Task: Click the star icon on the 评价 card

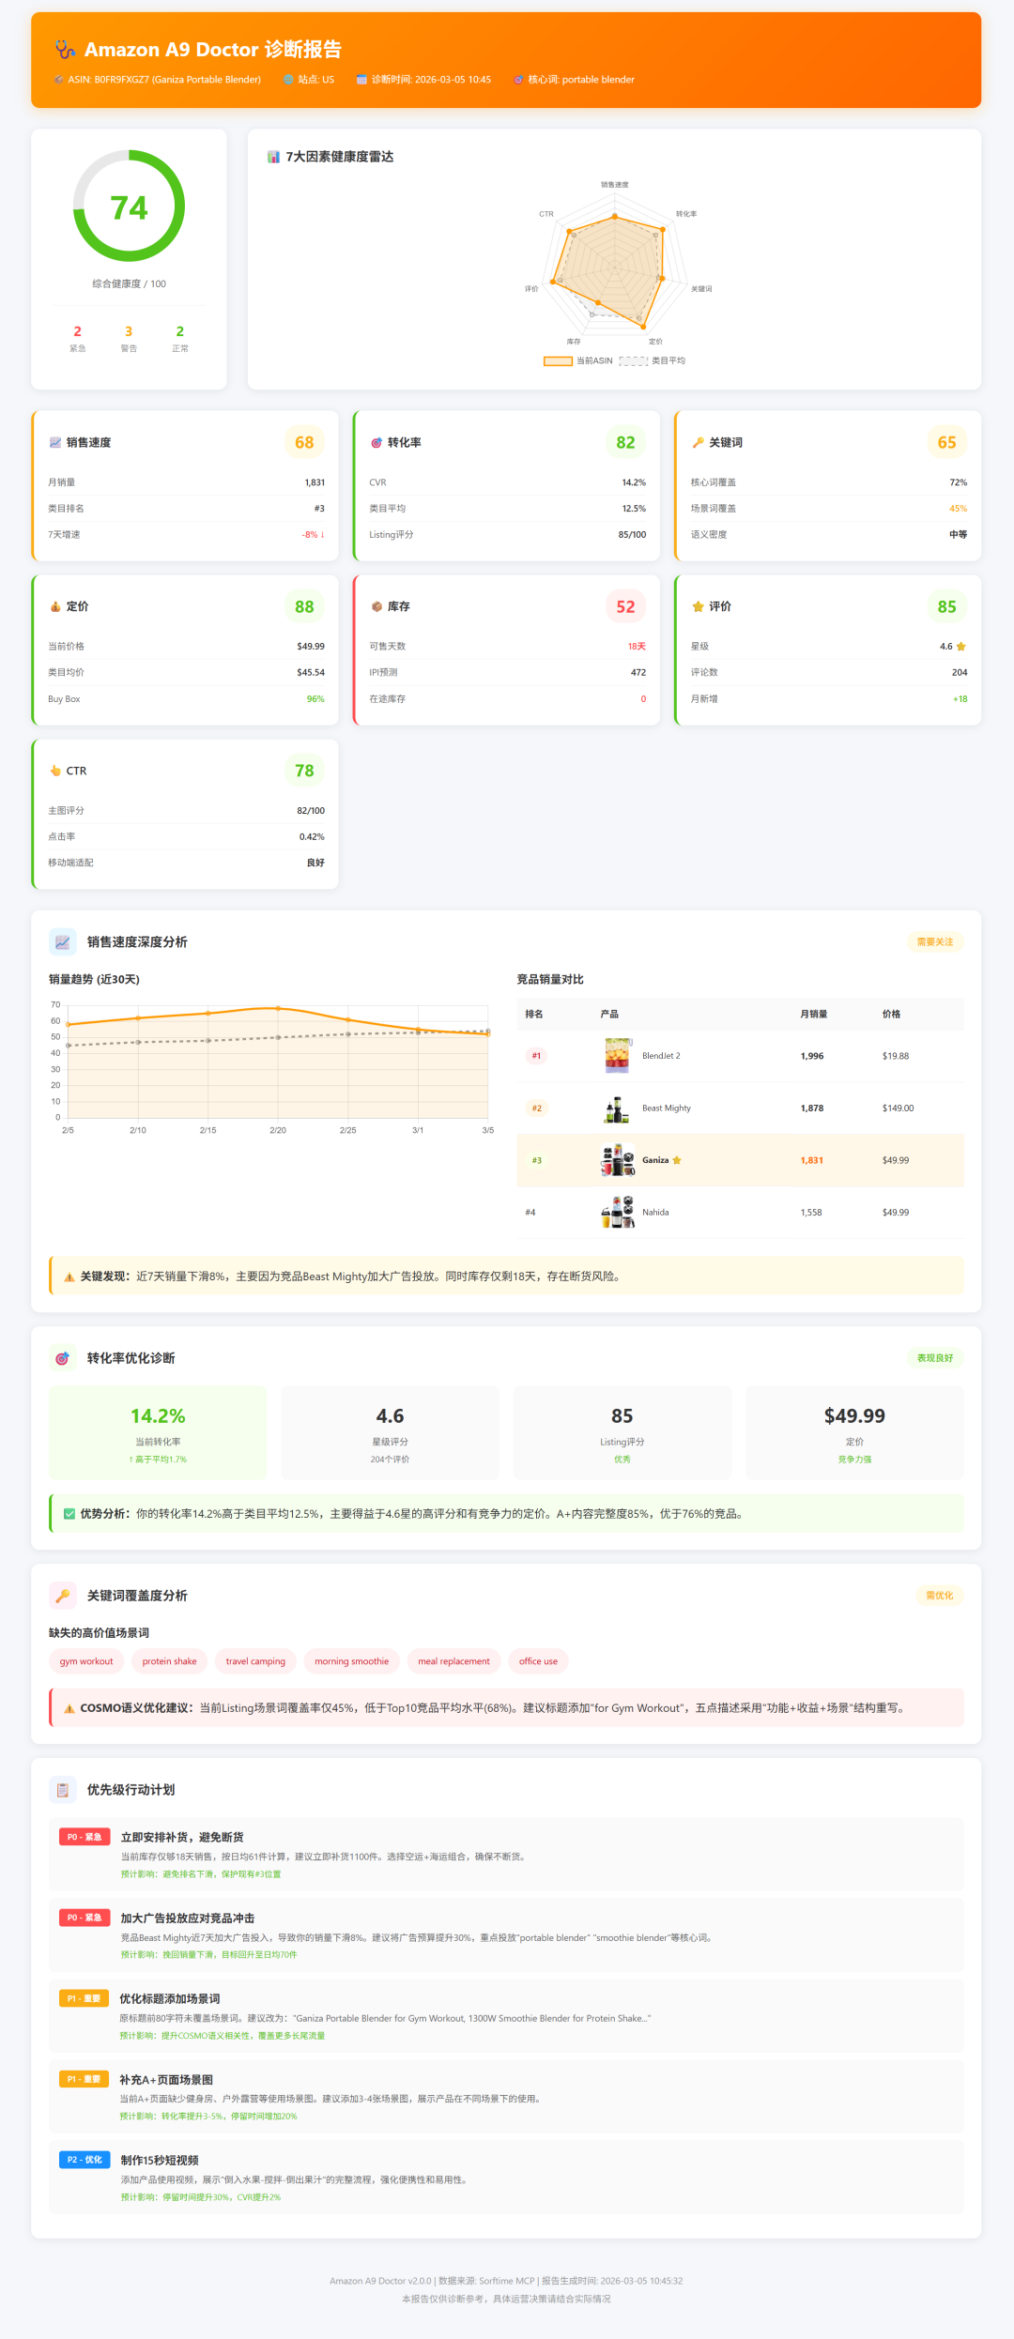Action: (x=698, y=607)
